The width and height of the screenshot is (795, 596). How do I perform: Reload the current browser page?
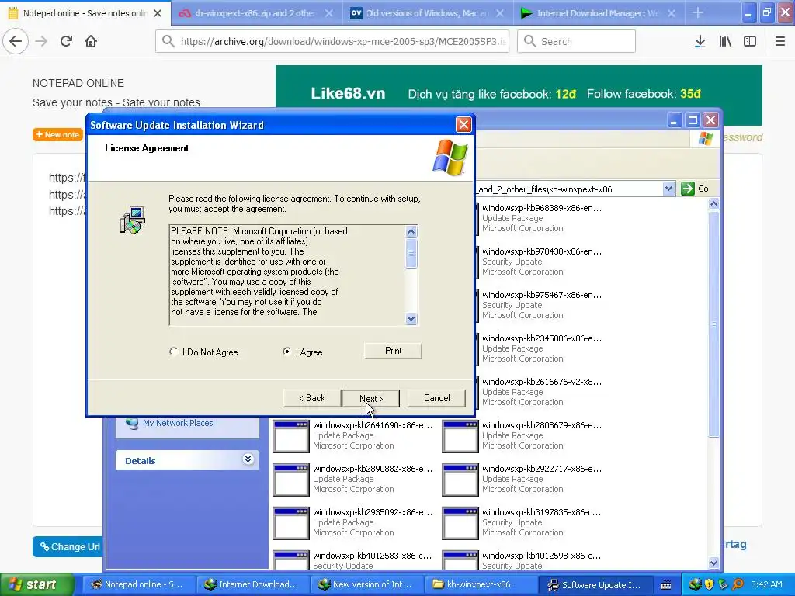67,41
